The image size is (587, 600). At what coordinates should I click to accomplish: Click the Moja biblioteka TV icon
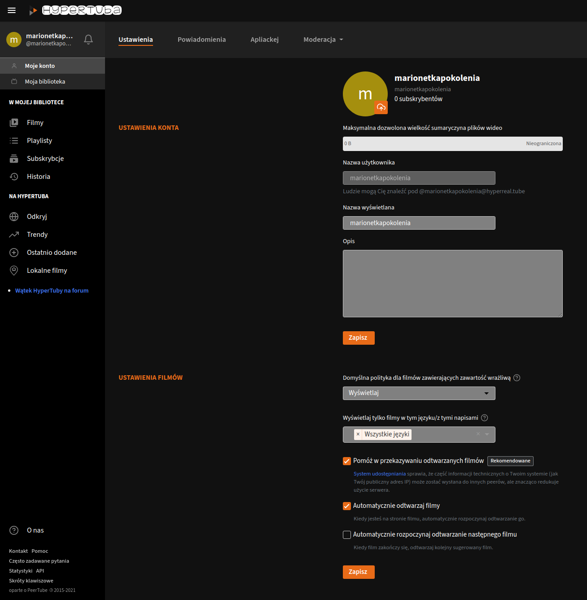tap(14, 81)
